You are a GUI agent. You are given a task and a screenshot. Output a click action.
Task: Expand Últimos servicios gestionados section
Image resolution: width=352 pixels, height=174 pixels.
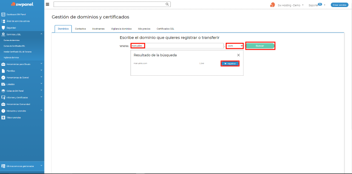click(x=41, y=166)
